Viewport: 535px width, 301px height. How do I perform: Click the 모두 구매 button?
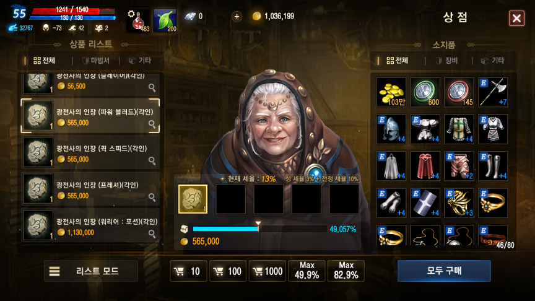(x=444, y=271)
